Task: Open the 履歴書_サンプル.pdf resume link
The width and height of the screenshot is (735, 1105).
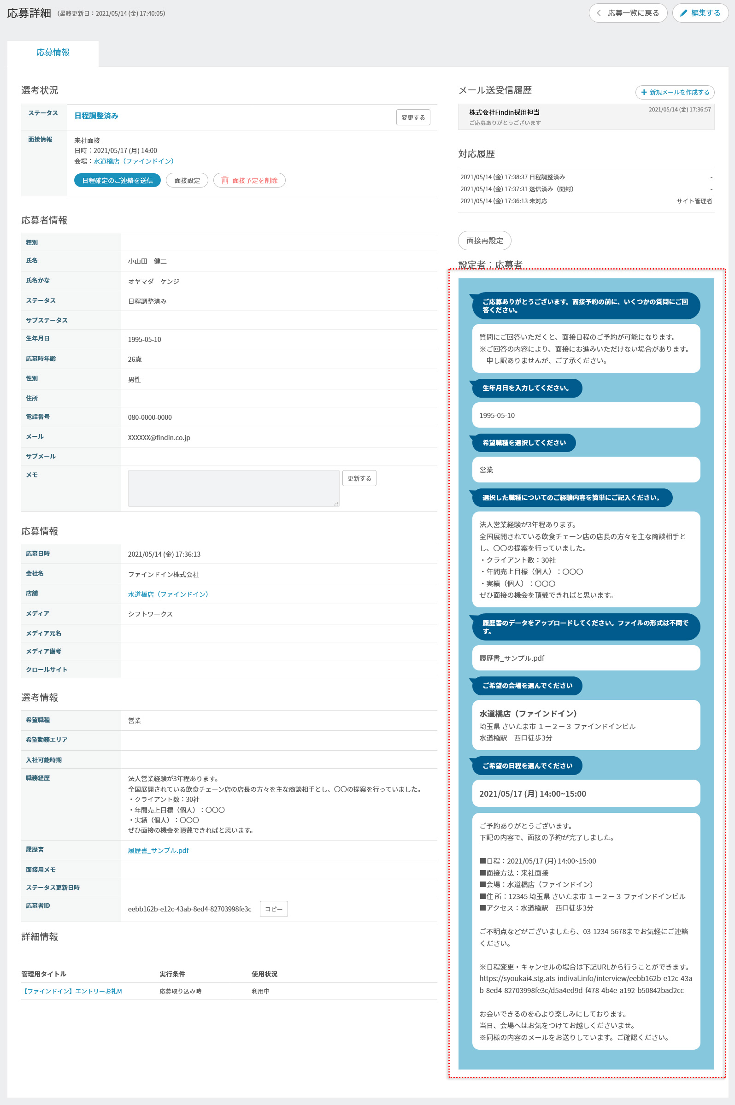Action: pyautogui.click(x=158, y=850)
